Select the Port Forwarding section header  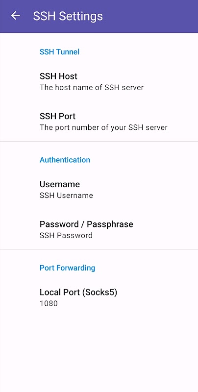point(67,268)
